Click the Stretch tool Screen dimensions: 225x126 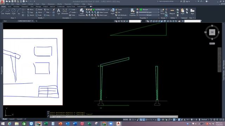31,15
